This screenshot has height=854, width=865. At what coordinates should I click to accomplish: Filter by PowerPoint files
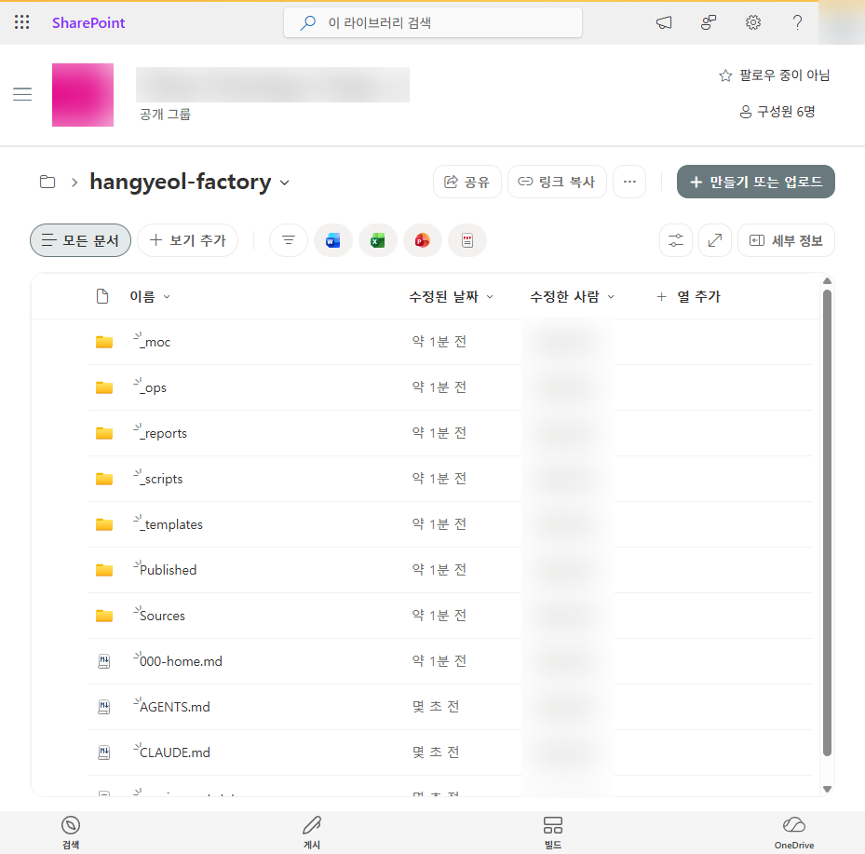tap(423, 240)
